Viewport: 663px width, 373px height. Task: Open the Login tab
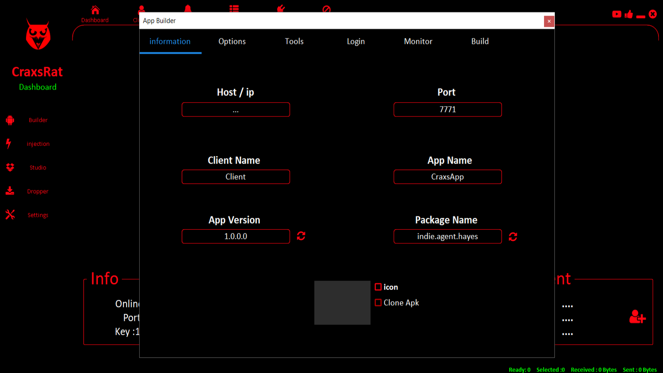356,41
